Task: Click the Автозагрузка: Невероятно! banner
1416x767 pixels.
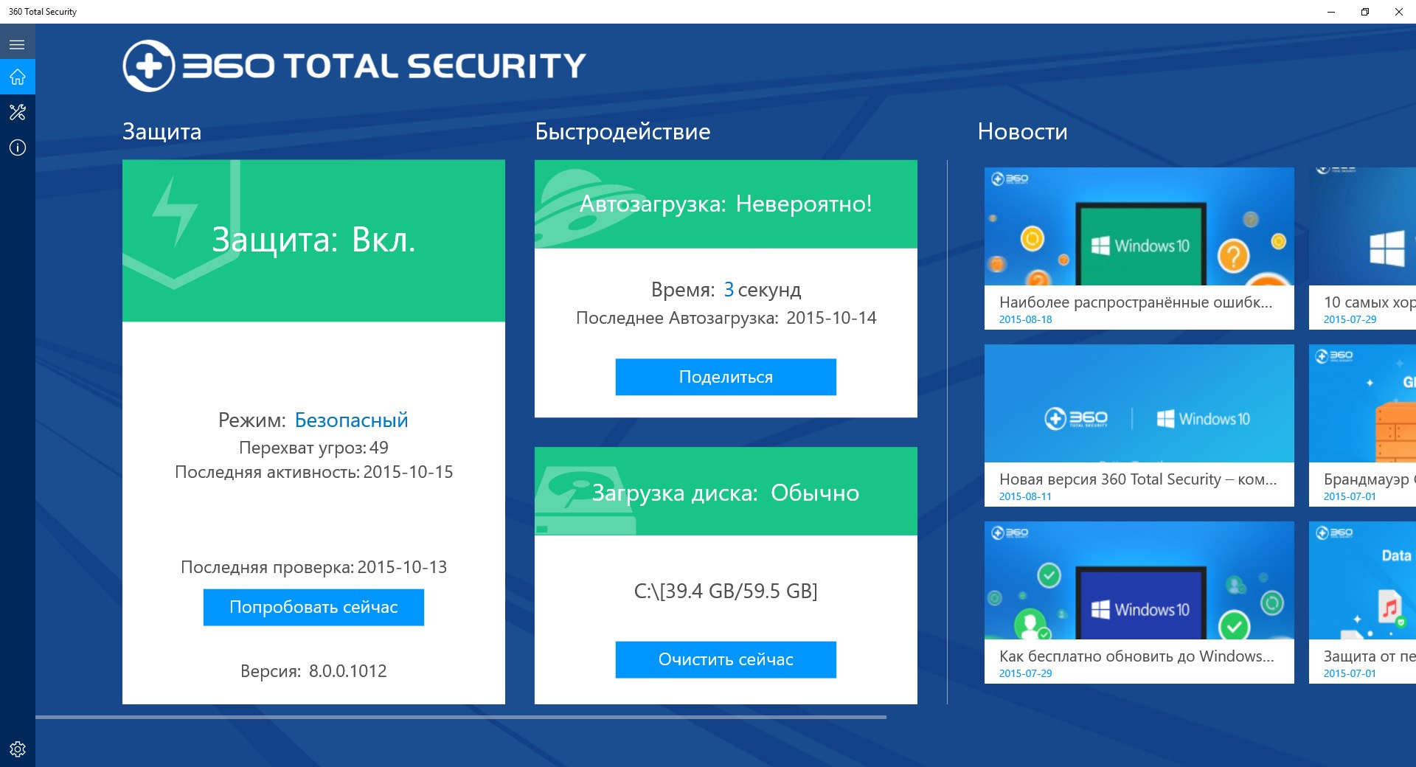Action: [726, 204]
